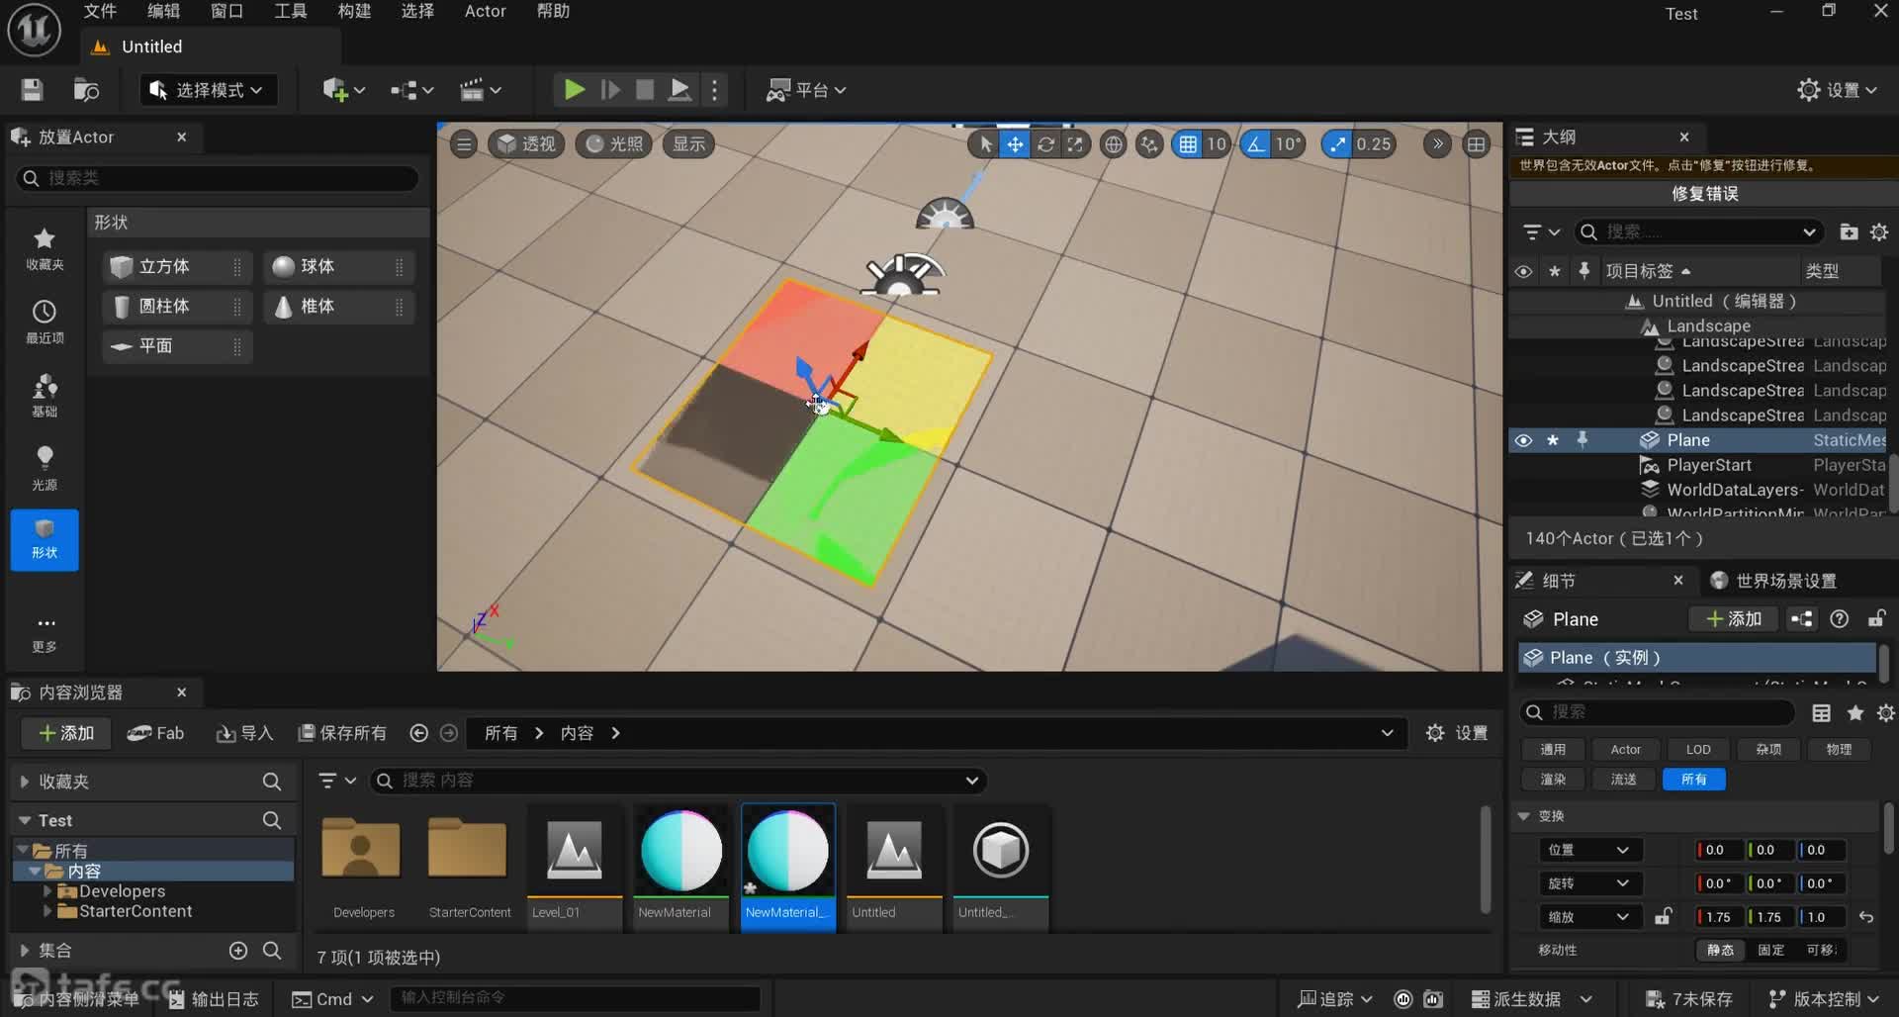Toggle world/local coordinate space globe icon
Viewport: 1899px width, 1017px height.
(x=1113, y=144)
